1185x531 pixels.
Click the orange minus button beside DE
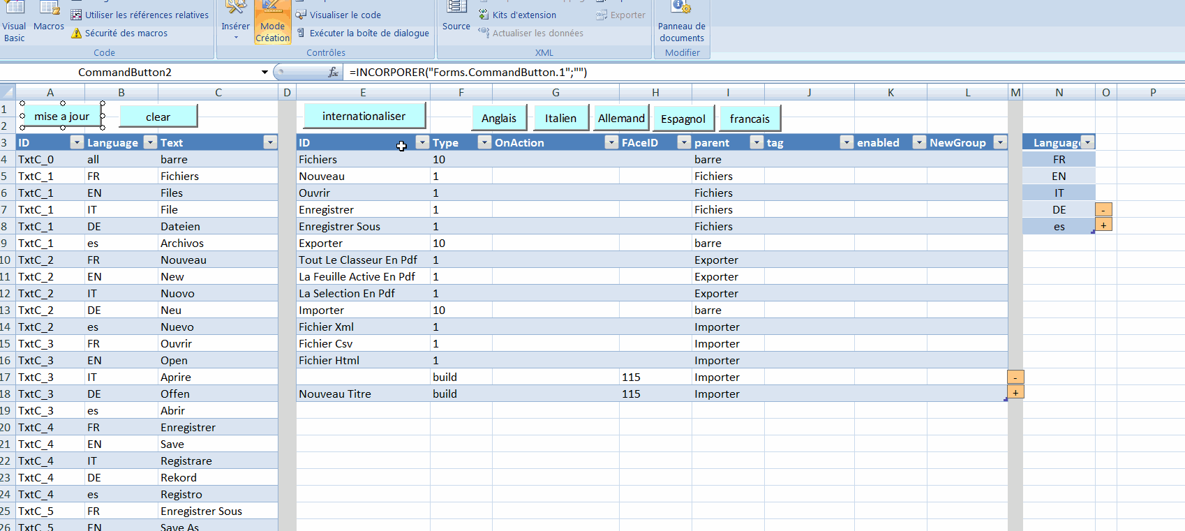tap(1103, 209)
